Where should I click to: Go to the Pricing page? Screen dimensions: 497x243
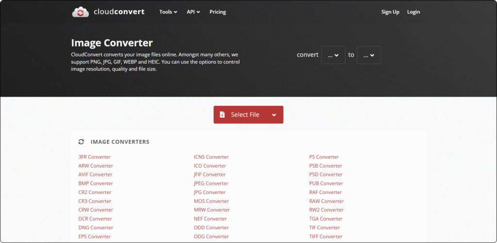pyautogui.click(x=217, y=12)
